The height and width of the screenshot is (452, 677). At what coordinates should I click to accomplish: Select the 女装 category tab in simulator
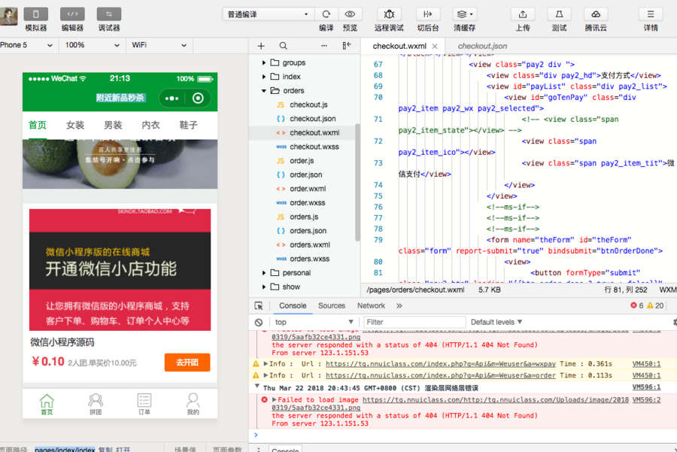(75, 125)
